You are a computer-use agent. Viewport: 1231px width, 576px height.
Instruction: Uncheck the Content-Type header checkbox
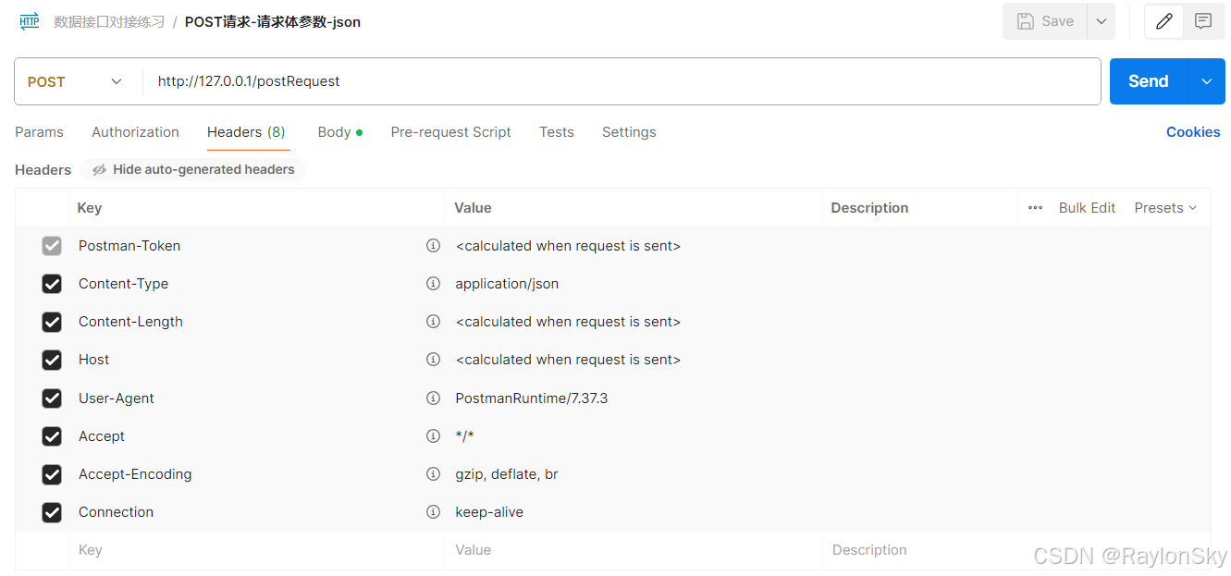(52, 284)
